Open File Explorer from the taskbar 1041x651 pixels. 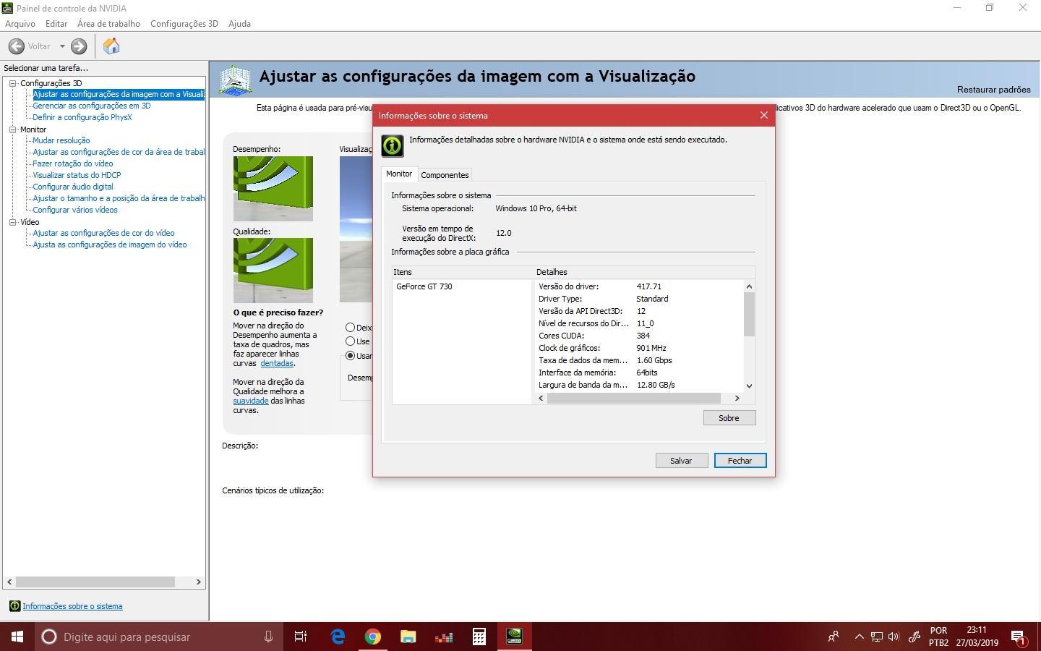click(408, 637)
